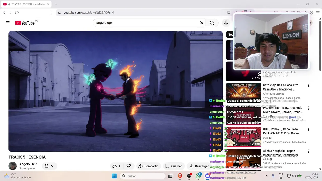Image resolution: width=322 pixels, height=181 pixels.
Task: Open the Café Viaje De La Casa Afro title
Action: pyautogui.click(x=280, y=87)
